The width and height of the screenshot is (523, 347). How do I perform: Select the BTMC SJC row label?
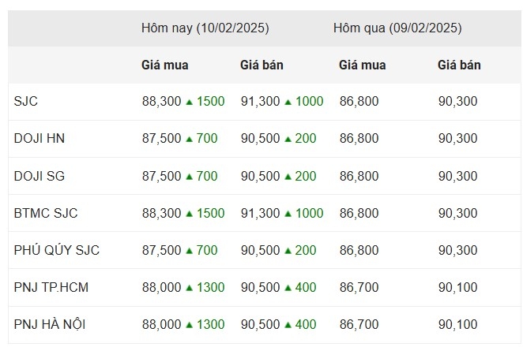pyautogui.click(x=46, y=213)
